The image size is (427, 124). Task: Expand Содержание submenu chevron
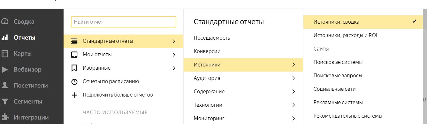coord(294,91)
